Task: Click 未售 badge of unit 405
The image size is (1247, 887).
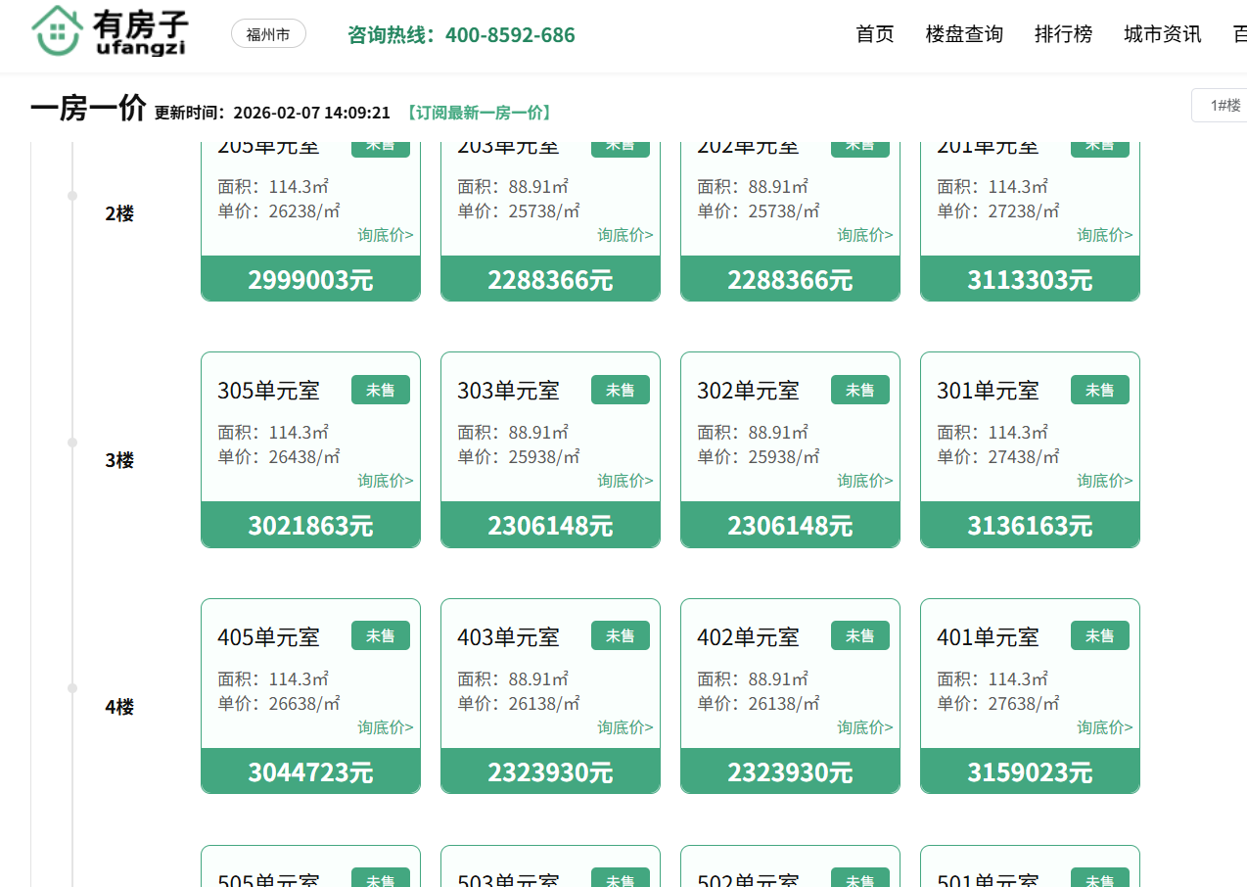Action: [x=380, y=635]
